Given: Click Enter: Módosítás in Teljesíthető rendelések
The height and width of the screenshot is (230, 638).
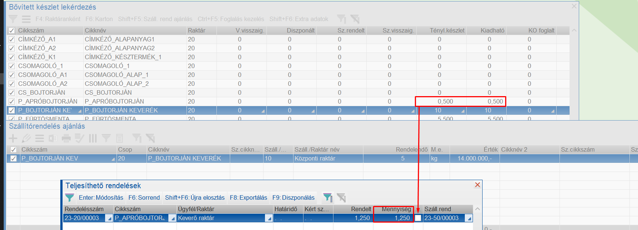Looking at the screenshot, I should [x=101, y=197].
